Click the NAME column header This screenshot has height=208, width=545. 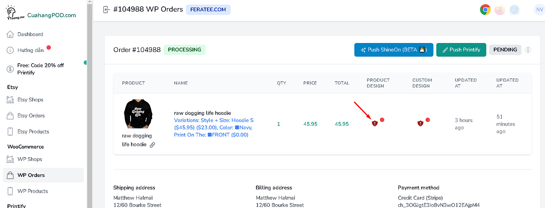click(181, 83)
